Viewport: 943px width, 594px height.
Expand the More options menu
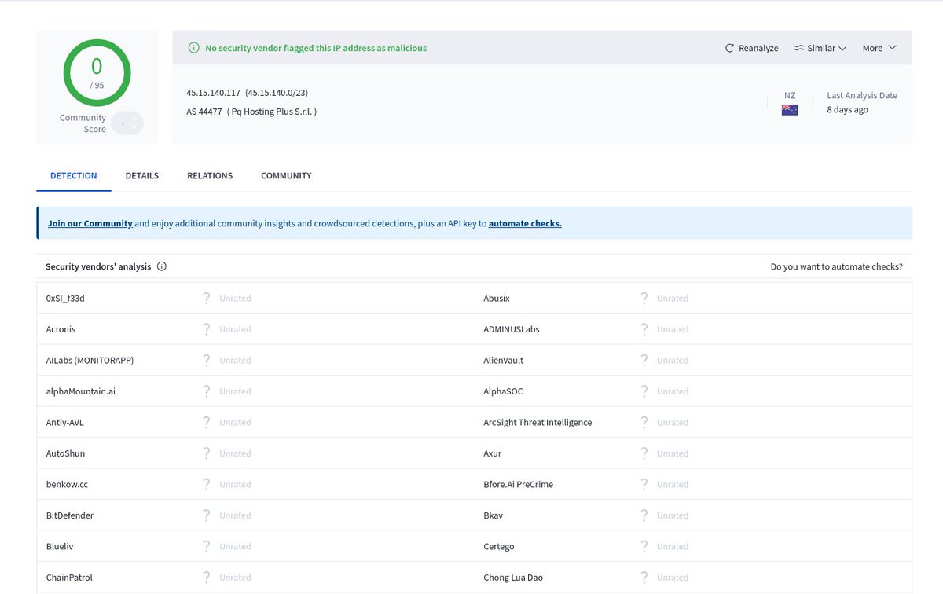click(879, 48)
